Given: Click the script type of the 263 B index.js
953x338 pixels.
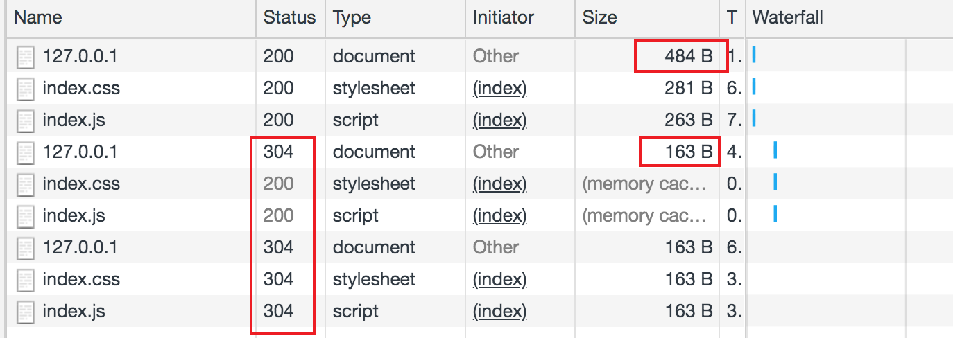Looking at the screenshot, I should [356, 121].
